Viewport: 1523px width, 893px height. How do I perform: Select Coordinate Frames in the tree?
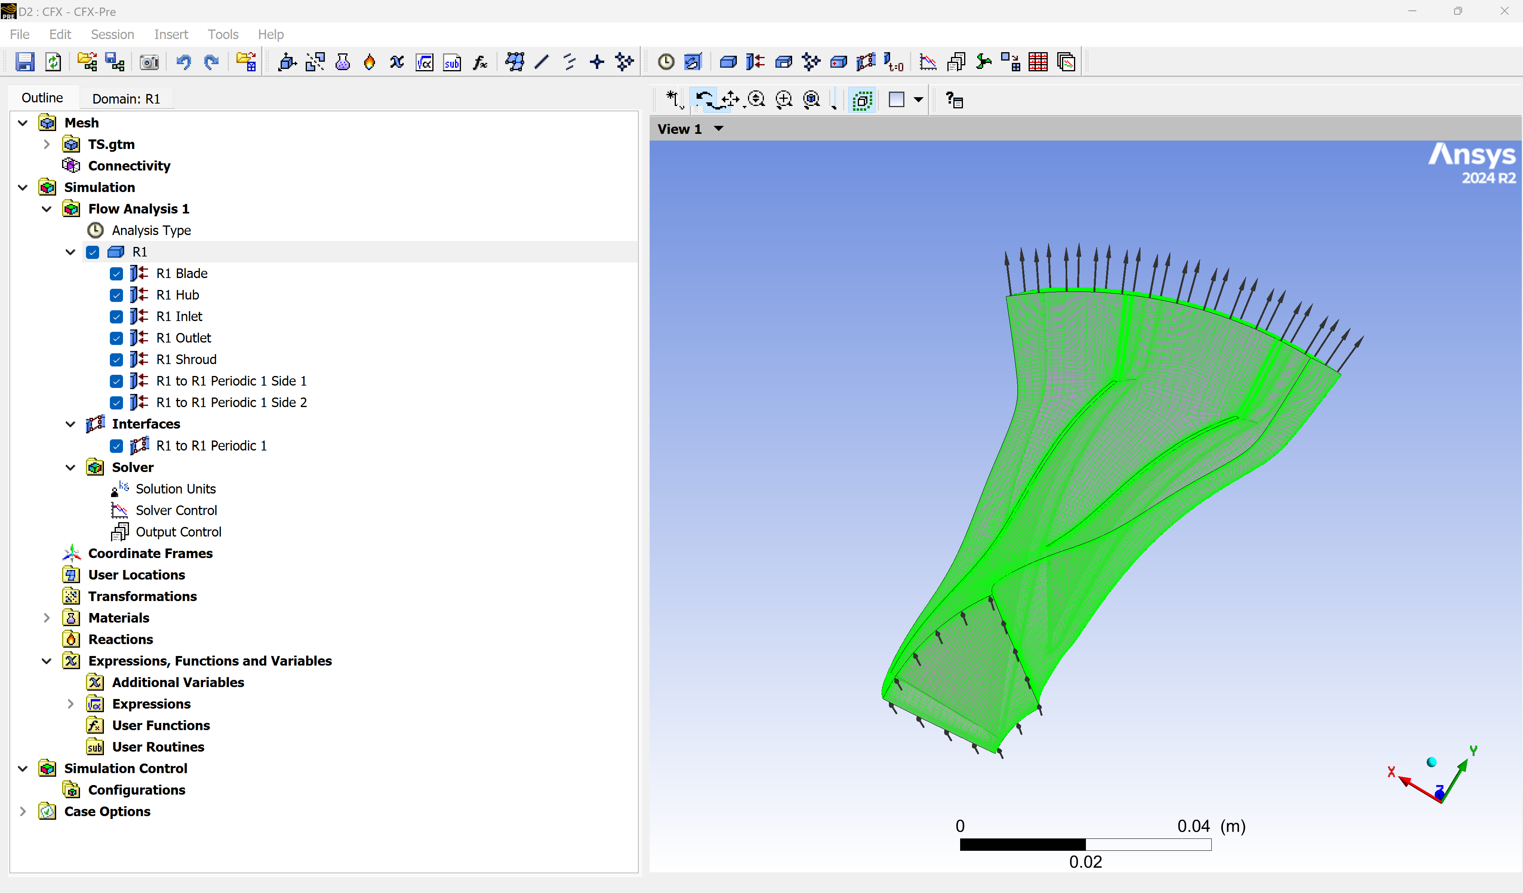tap(150, 554)
